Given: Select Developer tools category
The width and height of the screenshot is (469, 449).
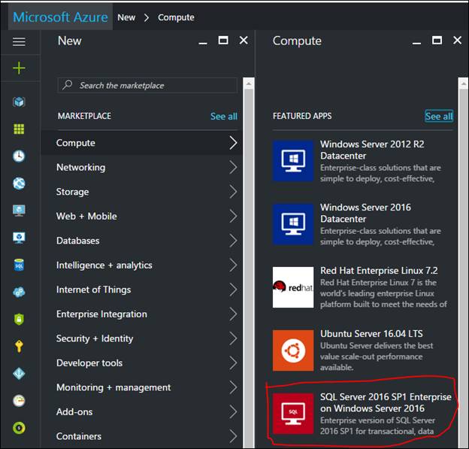Looking at the screenshot, I should click(x=142, y=363).
